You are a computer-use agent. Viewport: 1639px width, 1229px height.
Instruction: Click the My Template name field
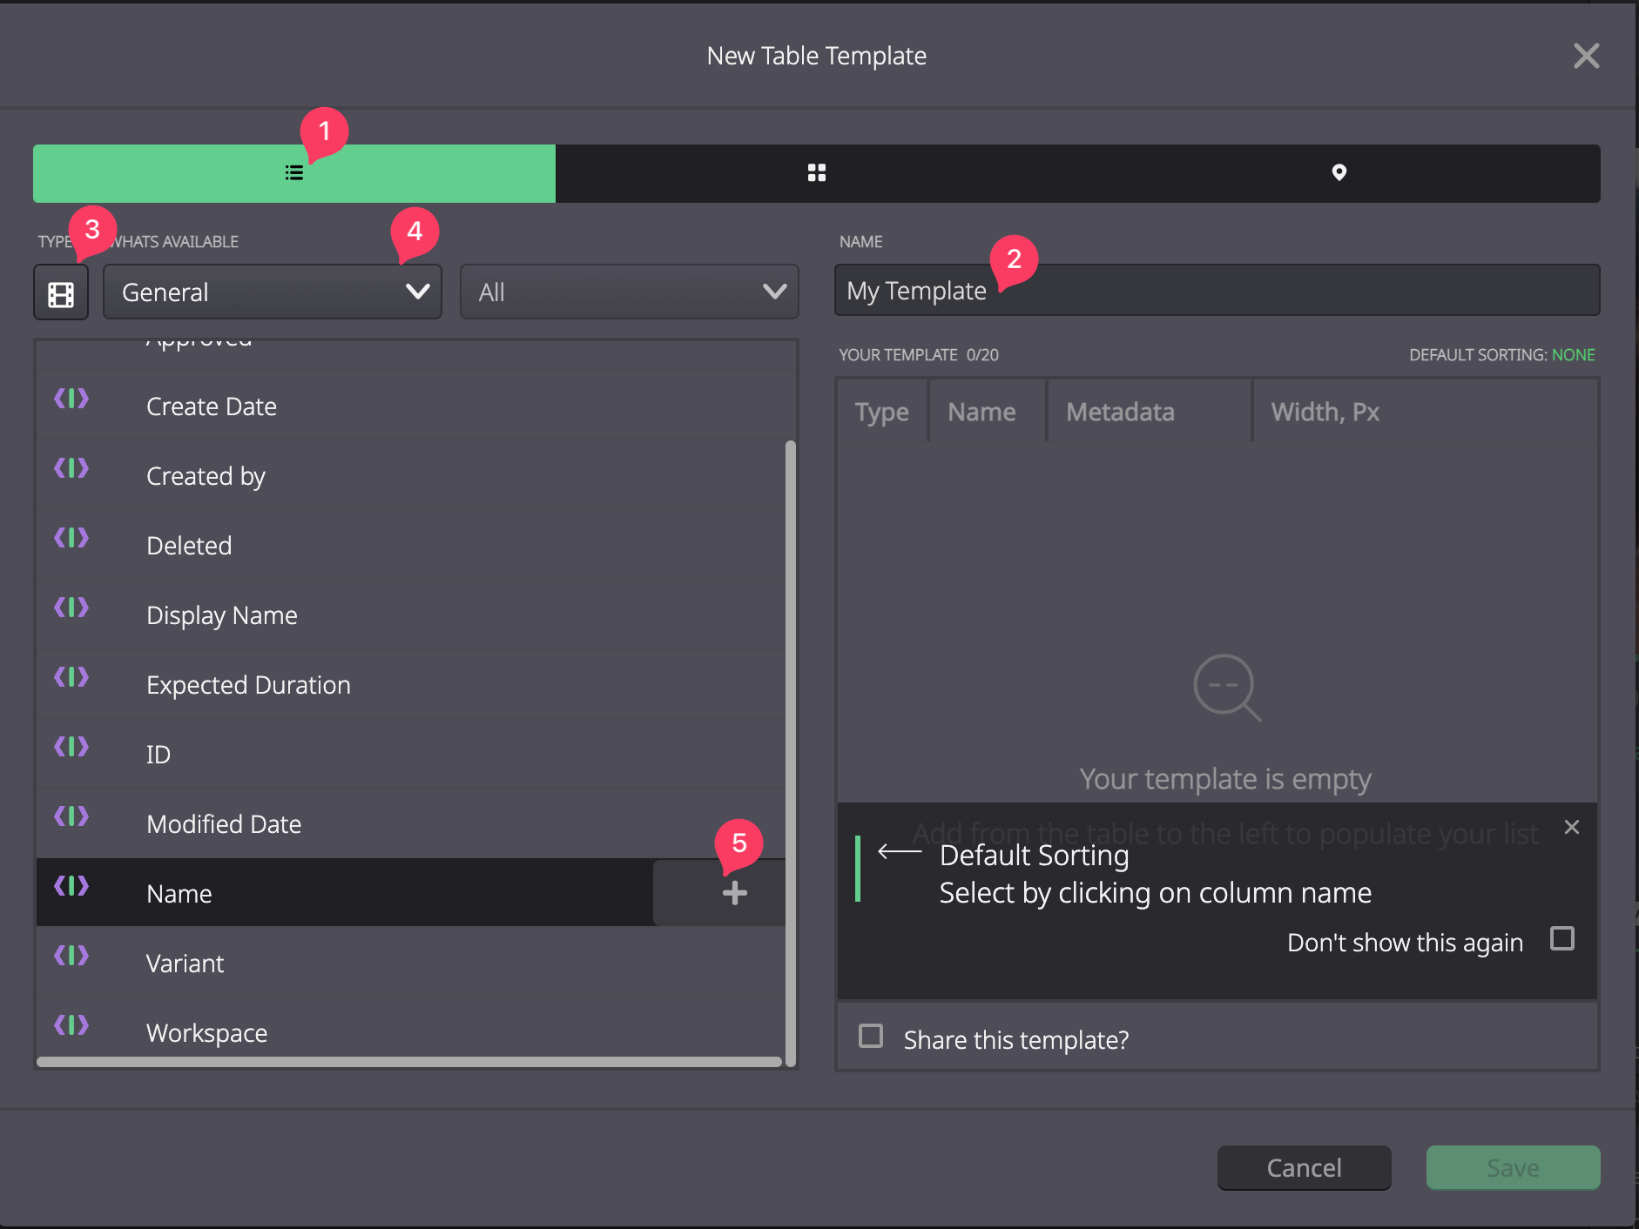click(1217, 290)
